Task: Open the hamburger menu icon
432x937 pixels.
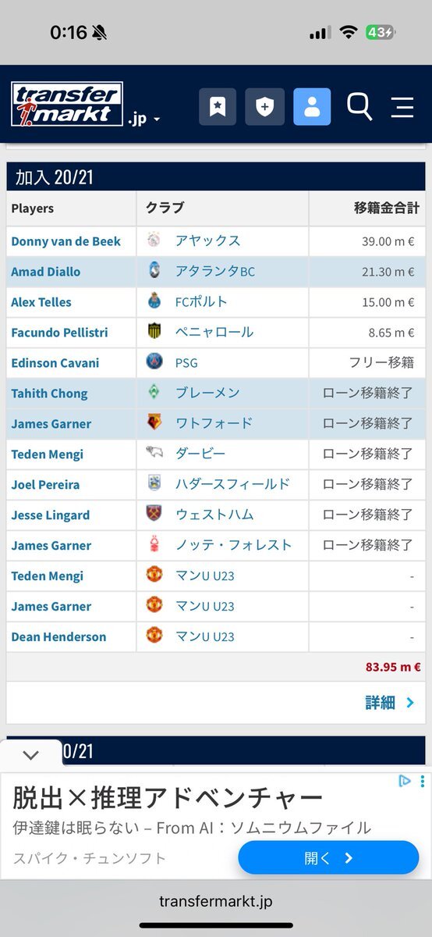Action: 402,107
